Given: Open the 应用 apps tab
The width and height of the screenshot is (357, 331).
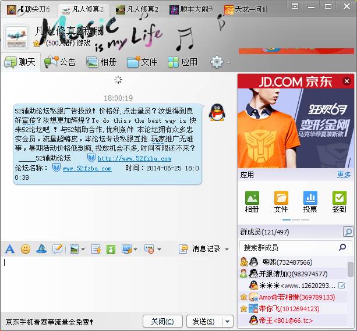Looking at the screenshot, I should tap(183, 62).
